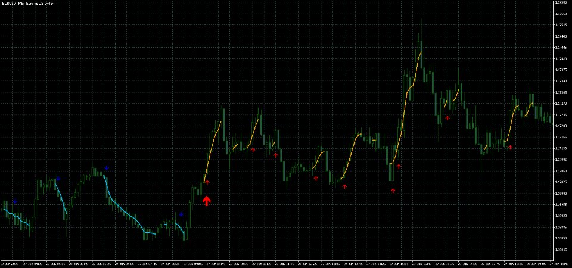Select the '27 Jun 04:25' time axis label
The width and height of the screenshot is (572, 268).
pyautogui.click(x=32, y=263)
